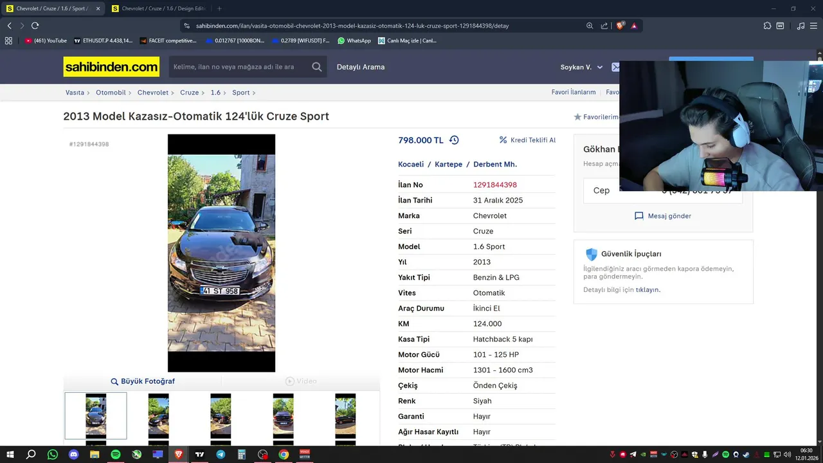Reload the page with refresh icon

coord(35,26)
